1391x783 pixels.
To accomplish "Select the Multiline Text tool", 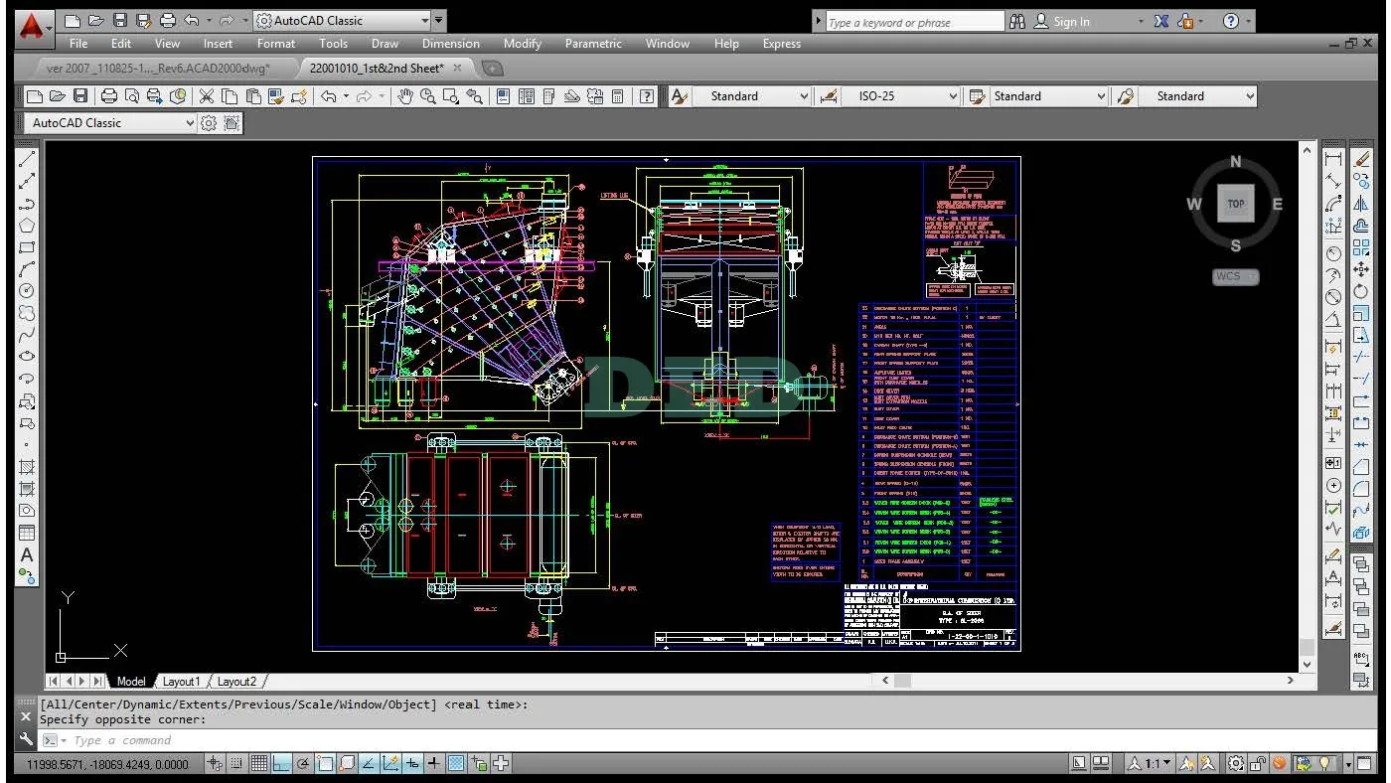I will (x=27, y=554).
